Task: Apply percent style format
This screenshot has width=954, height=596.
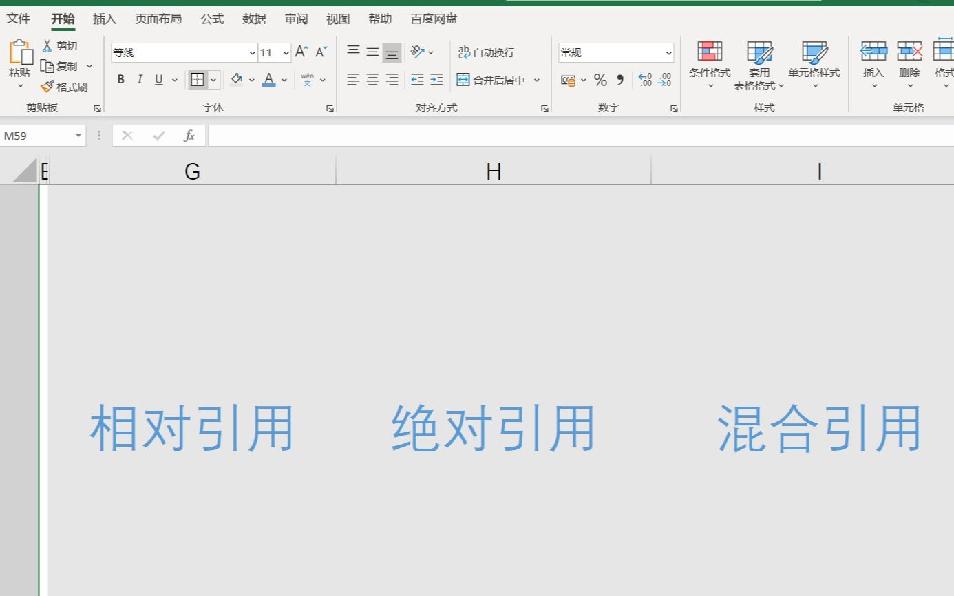Action: click(x=600, y=80)
